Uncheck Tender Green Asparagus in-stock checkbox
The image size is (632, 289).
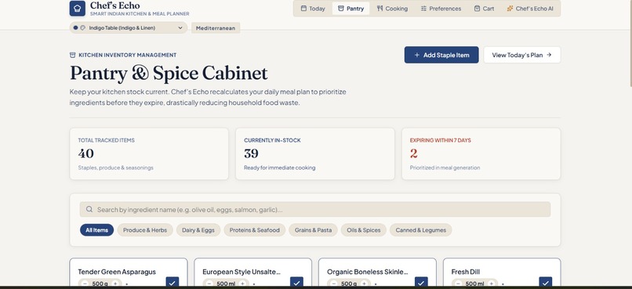(x=172, y=283)
